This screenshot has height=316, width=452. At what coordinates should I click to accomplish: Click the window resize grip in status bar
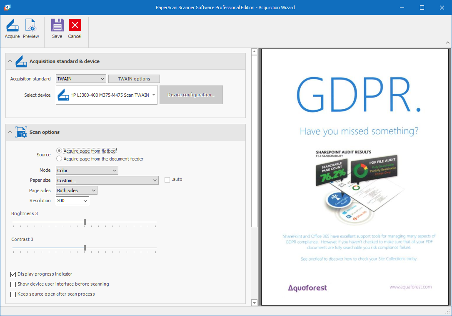(448, 312)
